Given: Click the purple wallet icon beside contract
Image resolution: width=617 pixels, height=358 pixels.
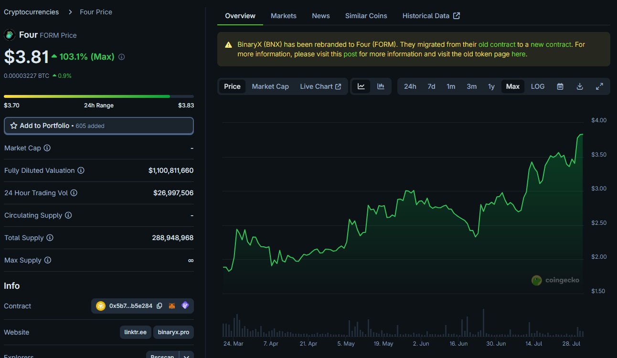Looking at the screenshot, I should click(x=185, y=305).
